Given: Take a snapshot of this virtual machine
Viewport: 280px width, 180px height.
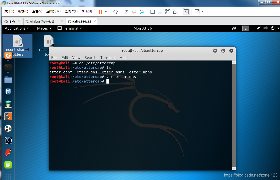Looking at the screenshot, I should [126, 12].
